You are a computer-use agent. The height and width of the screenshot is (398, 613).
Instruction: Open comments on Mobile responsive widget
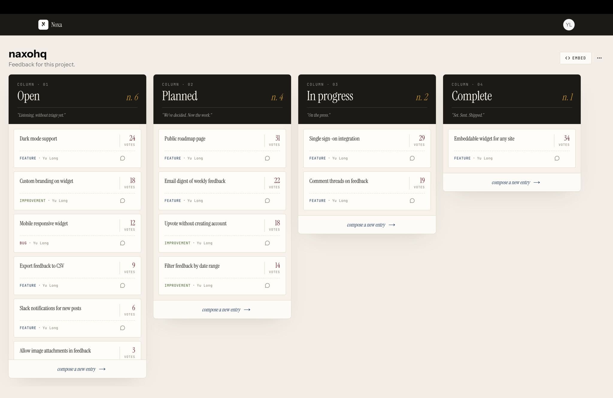pyautogui.click(x=122, y=243)
